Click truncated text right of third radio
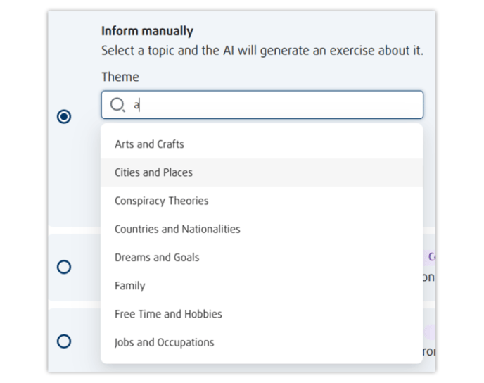This screenshot has height=383, width=484. pyautogui.click(x=428, y=351)
